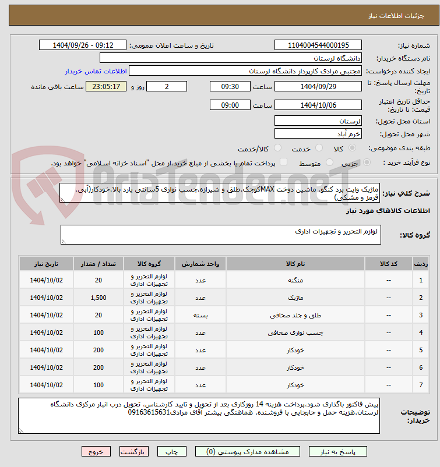Click the شماره نیاز field 1104004544000195
This screenshot has height=467, width=440.
tap(318, 45)
